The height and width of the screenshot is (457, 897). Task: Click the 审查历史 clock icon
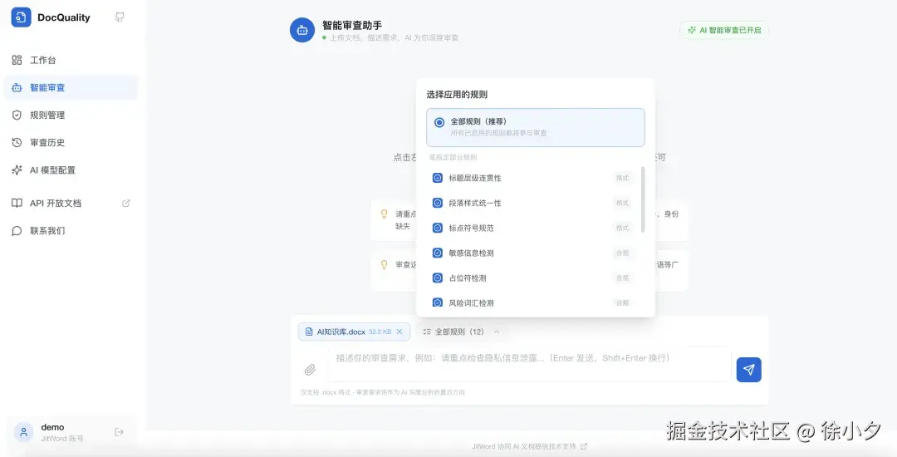(x=17, y=142)
